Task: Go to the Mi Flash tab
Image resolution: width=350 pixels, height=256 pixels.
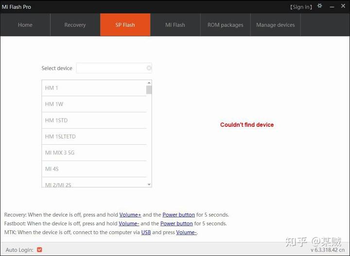Action: coord(175,25)
